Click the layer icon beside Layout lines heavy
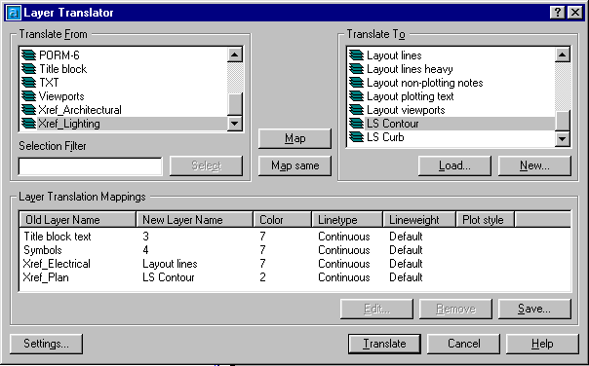 (x=357, y=69)
